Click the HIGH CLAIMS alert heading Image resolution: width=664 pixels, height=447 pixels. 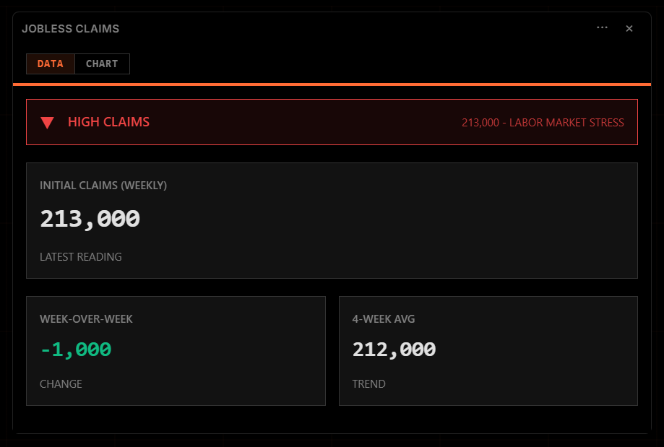(x=108, y=122)
